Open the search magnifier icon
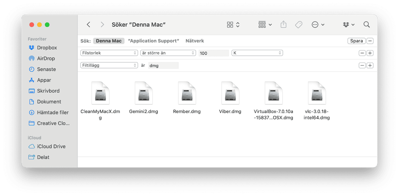This screenshot has width=399, height=196. (367, 25)
